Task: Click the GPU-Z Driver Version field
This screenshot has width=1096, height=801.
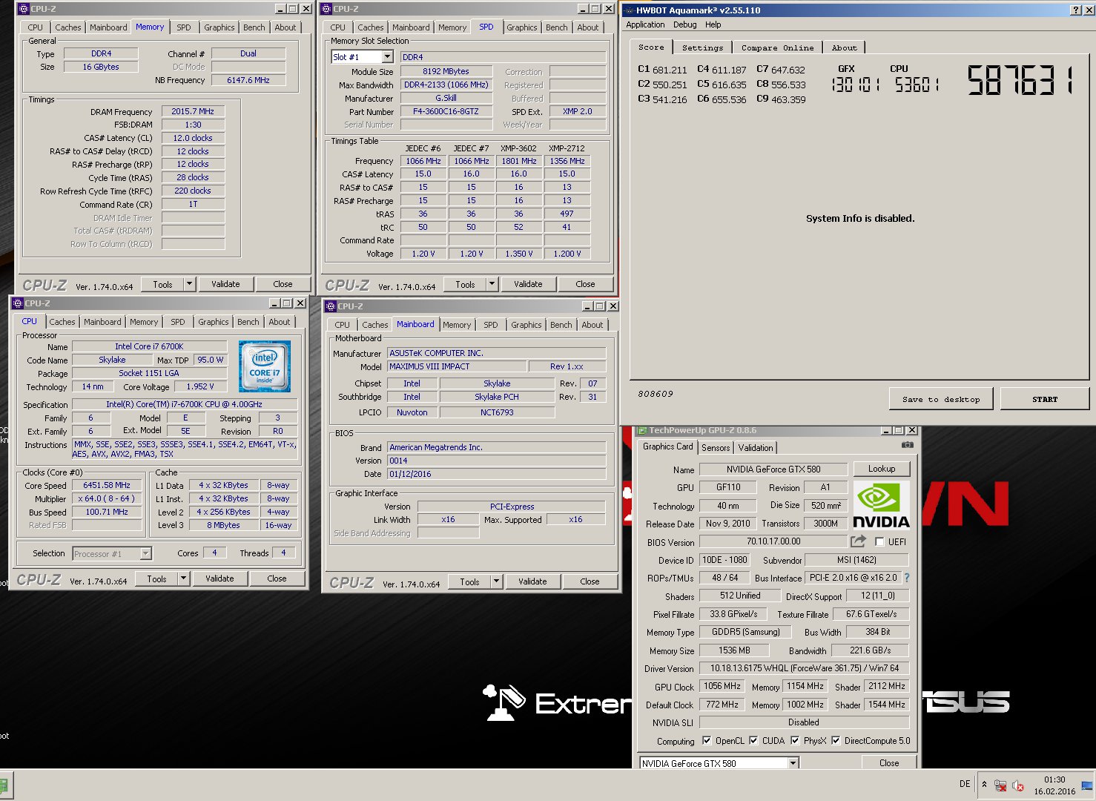Action: (x=805, y=668)
